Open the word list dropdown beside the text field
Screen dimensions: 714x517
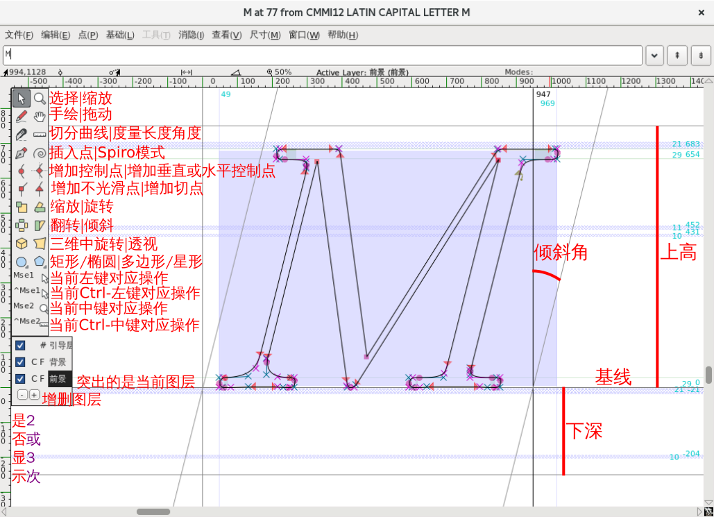pos(653,56)
